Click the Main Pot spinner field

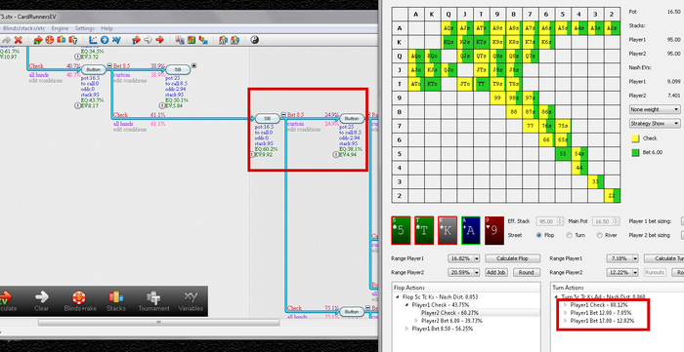coord(607,221)
